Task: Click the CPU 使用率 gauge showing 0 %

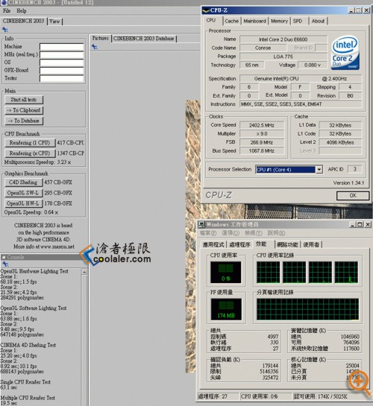Action: (x=226, y=272)
